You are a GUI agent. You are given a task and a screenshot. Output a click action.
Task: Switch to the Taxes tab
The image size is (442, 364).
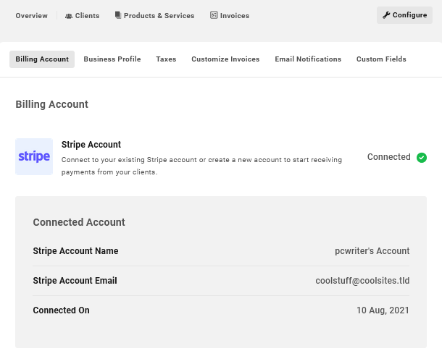click(x=166, y=59)
